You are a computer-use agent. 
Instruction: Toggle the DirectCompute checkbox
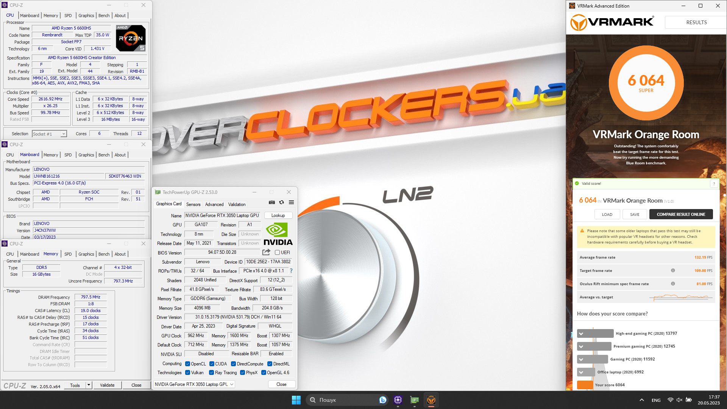233,364
